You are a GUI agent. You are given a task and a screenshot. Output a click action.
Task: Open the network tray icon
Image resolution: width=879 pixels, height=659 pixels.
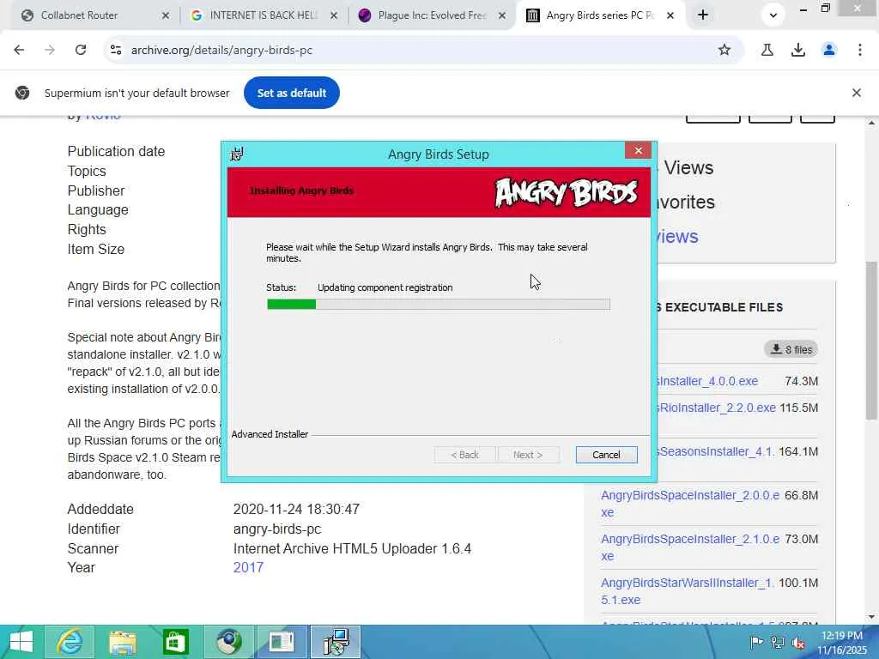(777, 642)
